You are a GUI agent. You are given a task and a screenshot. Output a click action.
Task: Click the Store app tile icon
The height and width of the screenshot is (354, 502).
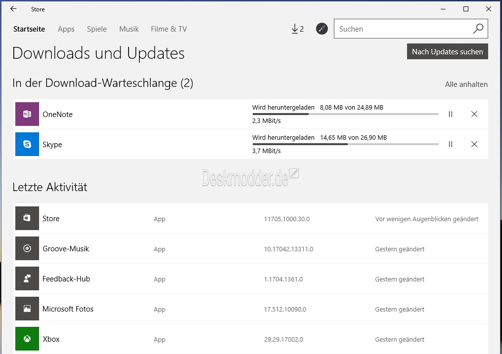[27, 218]
